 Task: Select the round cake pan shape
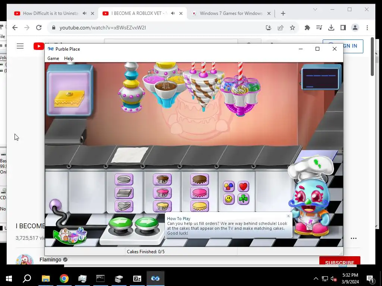(124, 179)
